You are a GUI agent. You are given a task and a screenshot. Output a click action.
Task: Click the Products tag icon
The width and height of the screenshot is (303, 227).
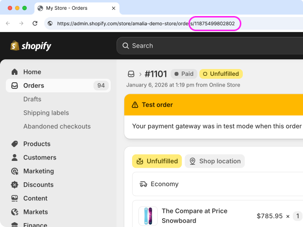click(15, 144)
